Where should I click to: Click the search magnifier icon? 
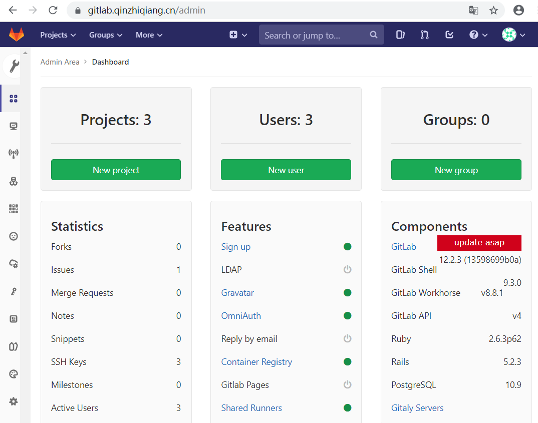374,35
